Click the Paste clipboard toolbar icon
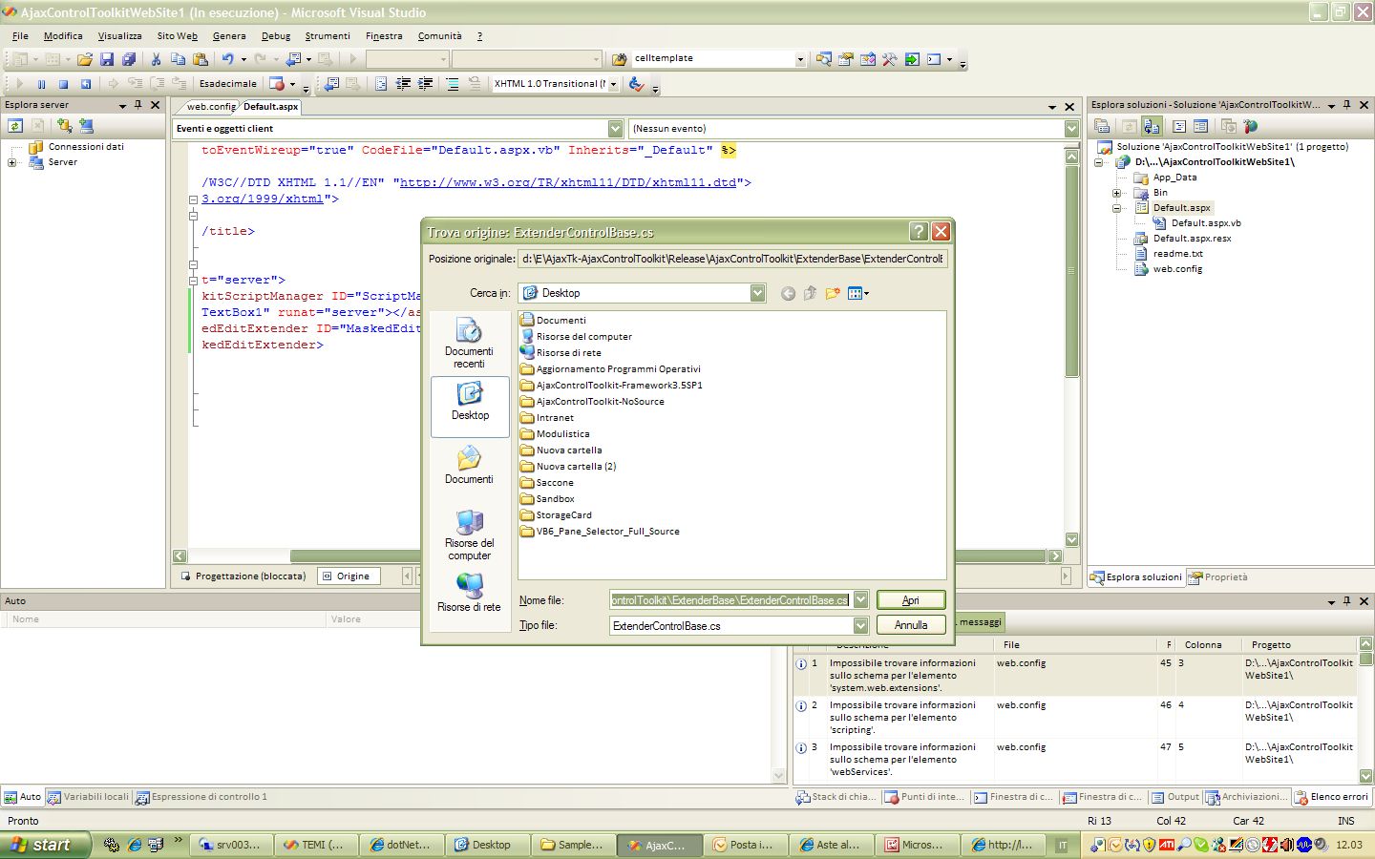 tap(200, 59)
